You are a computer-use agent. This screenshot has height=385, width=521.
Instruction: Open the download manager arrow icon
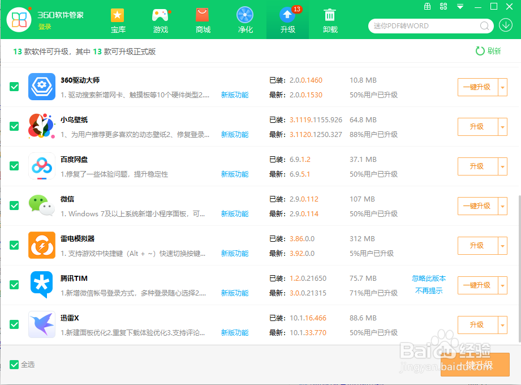coord(506,25)
